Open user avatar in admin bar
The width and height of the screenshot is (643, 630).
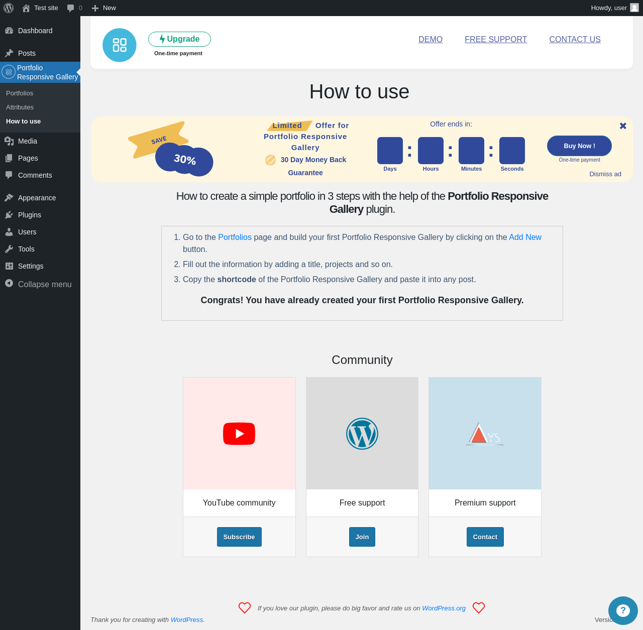coord(634,8)
